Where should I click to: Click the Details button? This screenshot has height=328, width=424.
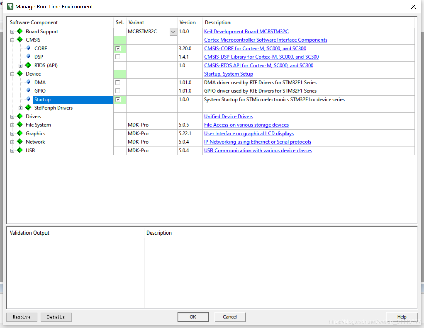pos(56,317)
